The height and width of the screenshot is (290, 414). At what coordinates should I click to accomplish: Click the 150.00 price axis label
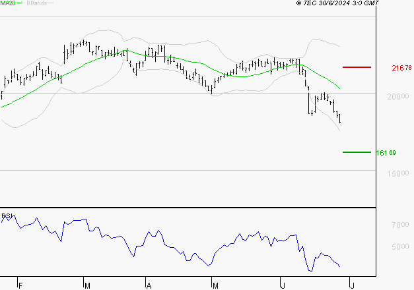(x=398, y=173)
